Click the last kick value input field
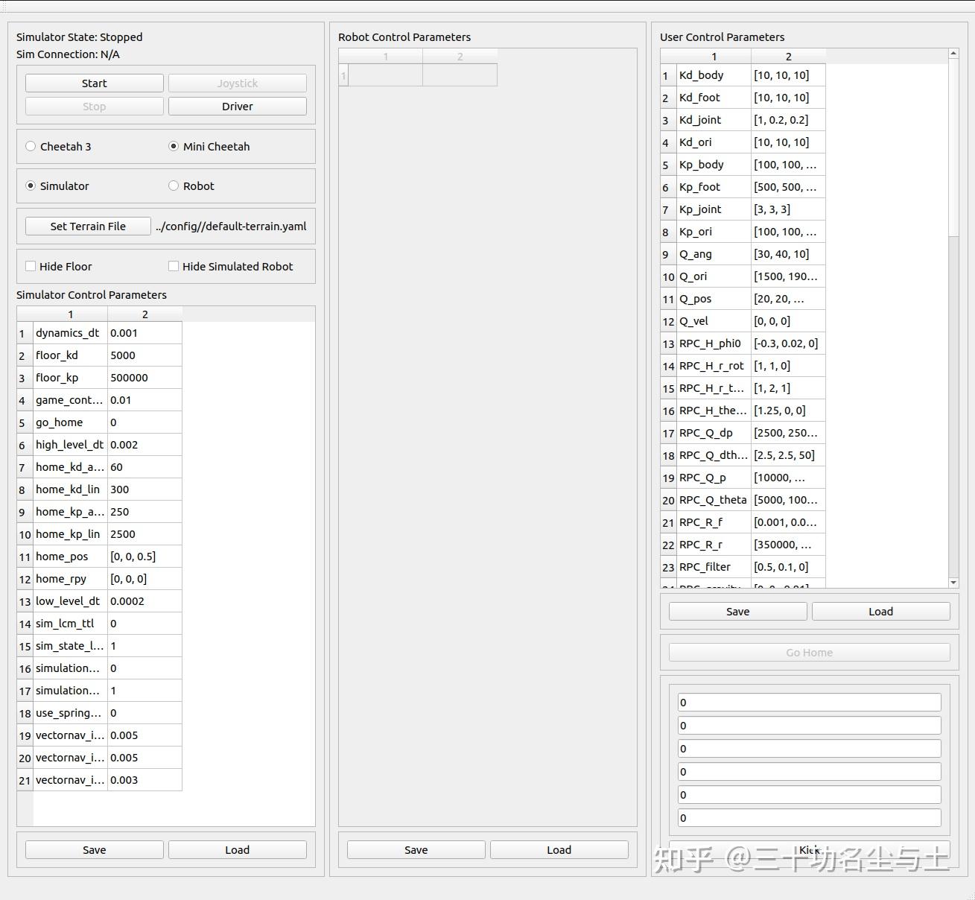Screen dimensions: 975x900 (x=810, y=818)
